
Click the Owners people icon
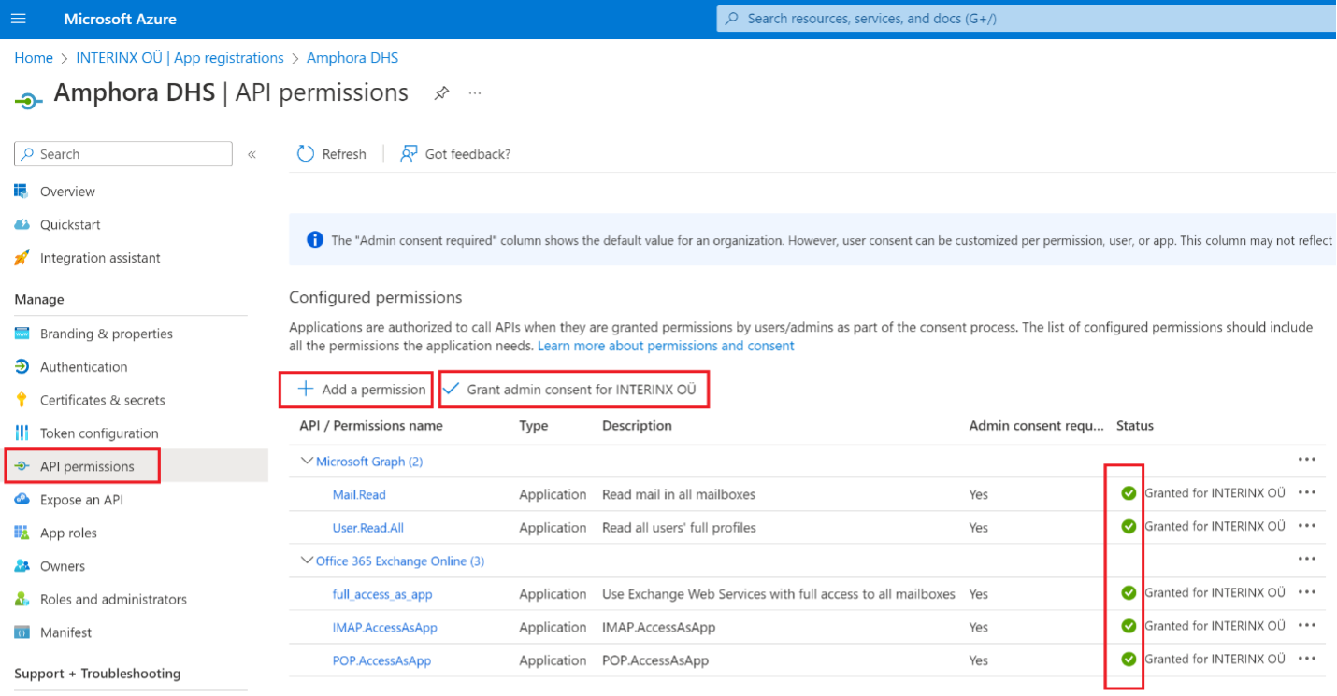[22, 566]
